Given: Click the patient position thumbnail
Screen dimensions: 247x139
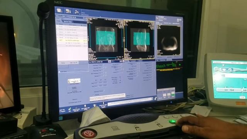Looking at the screenshot, I should (74, 81).
